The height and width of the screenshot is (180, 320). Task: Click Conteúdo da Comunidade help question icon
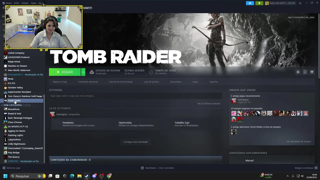point(89,160)
